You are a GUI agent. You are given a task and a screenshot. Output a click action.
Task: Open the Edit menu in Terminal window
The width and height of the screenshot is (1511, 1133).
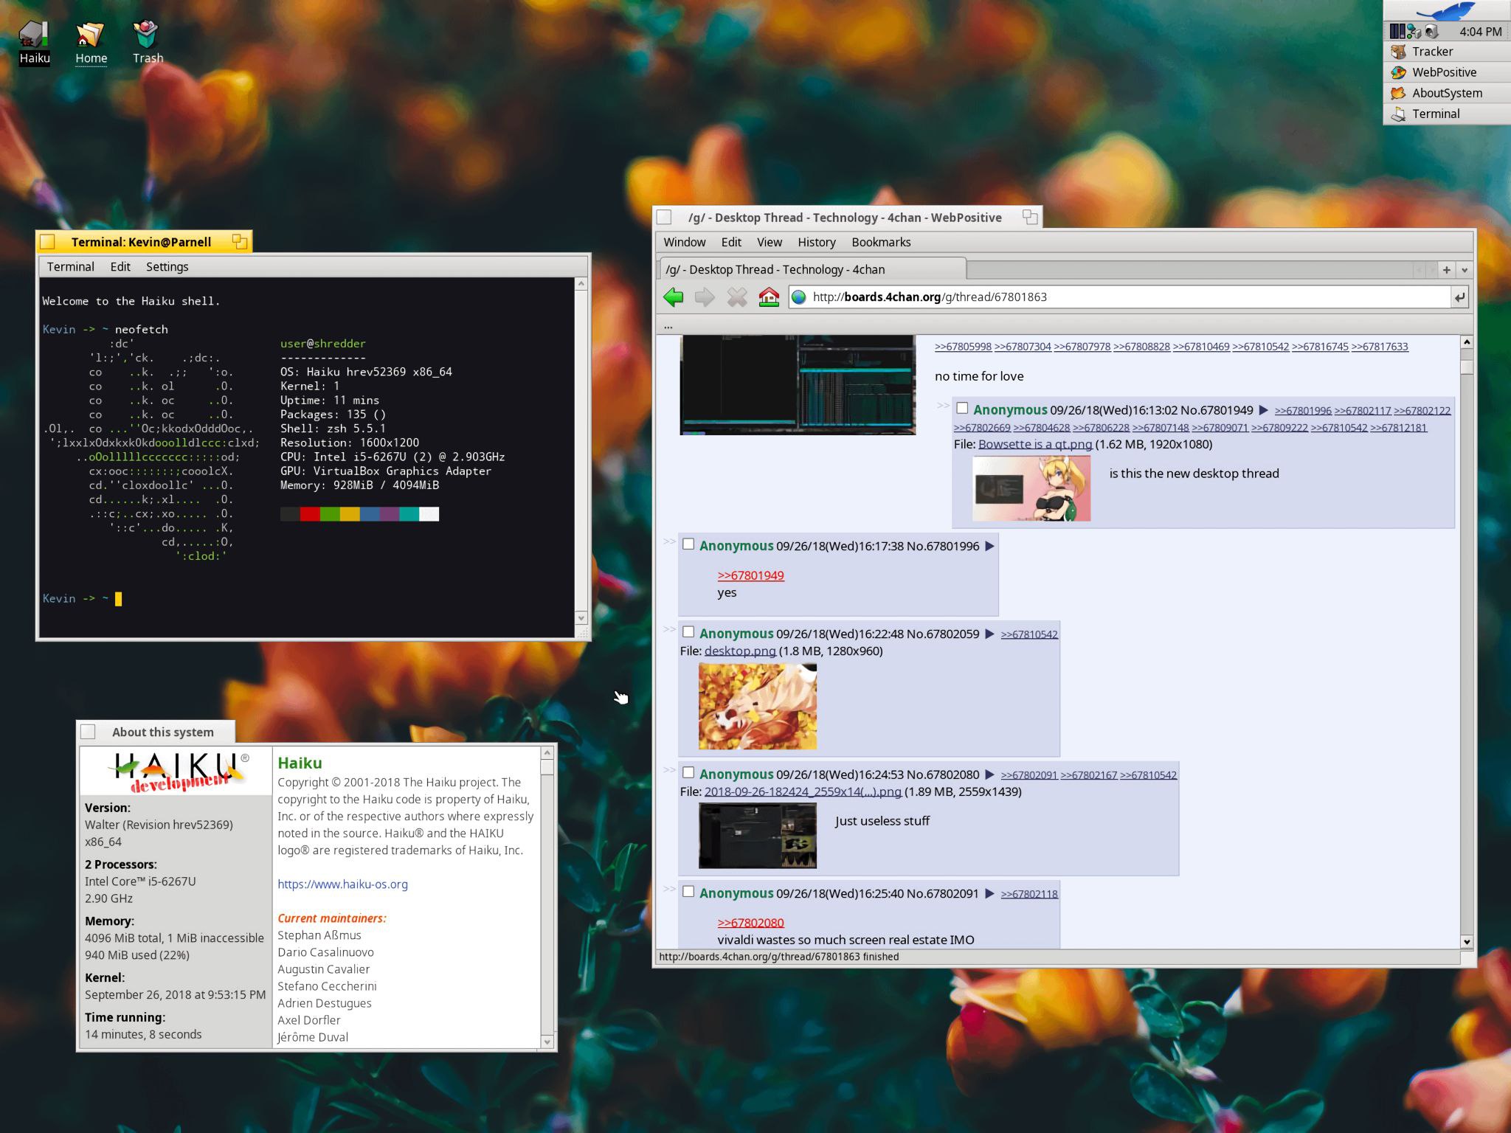click(120, 266)
